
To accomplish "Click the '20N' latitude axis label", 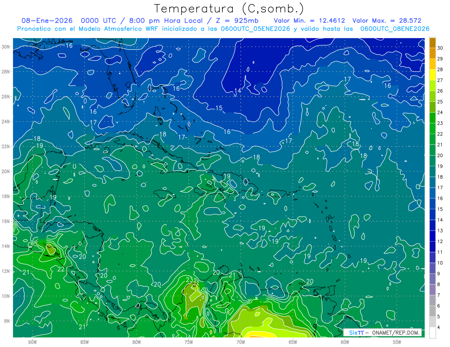I will 6,171.
